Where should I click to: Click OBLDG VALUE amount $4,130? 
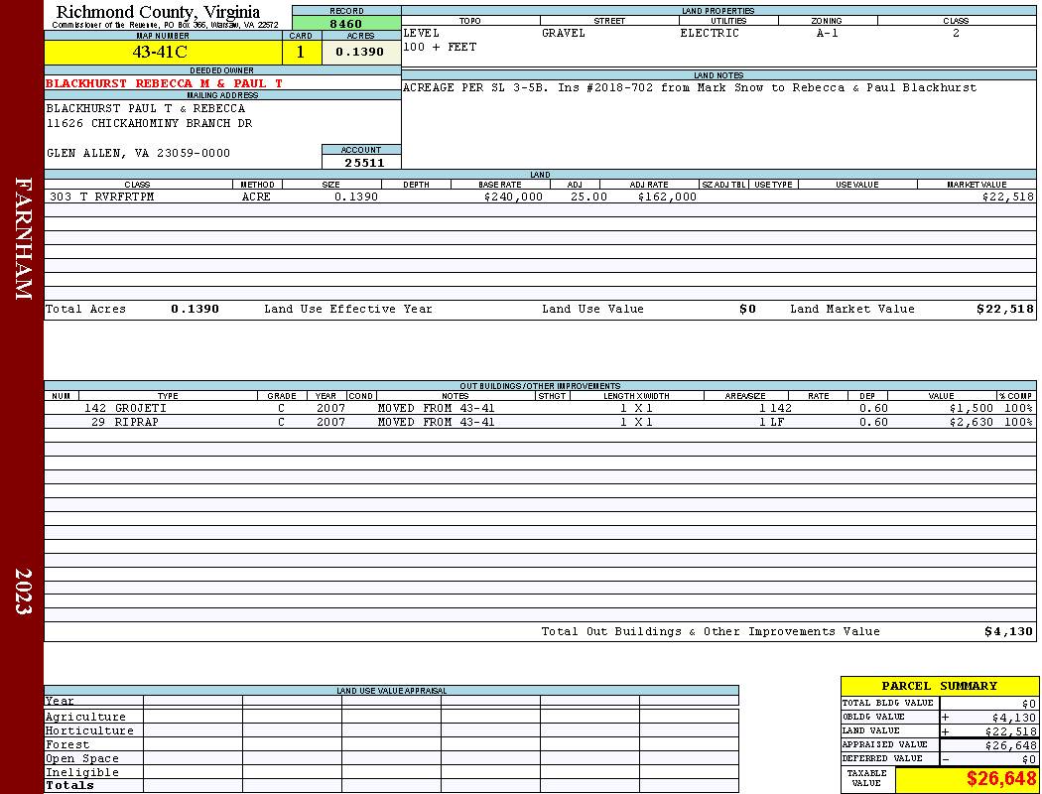click(1014, 718)
